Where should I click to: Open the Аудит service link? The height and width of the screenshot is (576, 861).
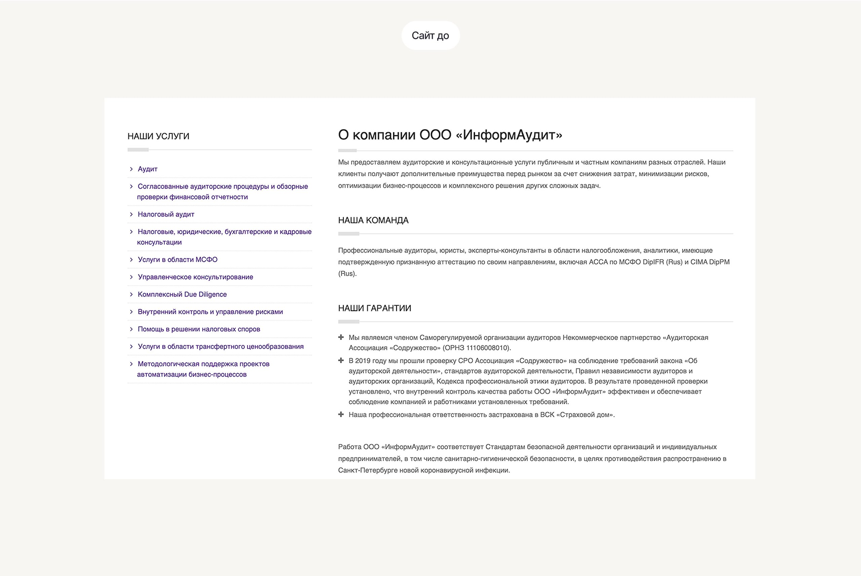click(x=147, y=169)
